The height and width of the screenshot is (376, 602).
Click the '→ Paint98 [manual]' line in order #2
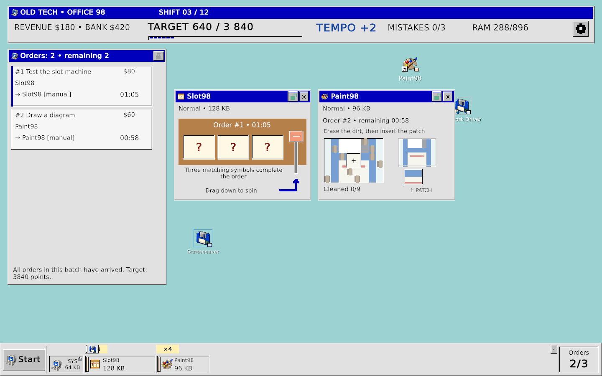point(45,138)
